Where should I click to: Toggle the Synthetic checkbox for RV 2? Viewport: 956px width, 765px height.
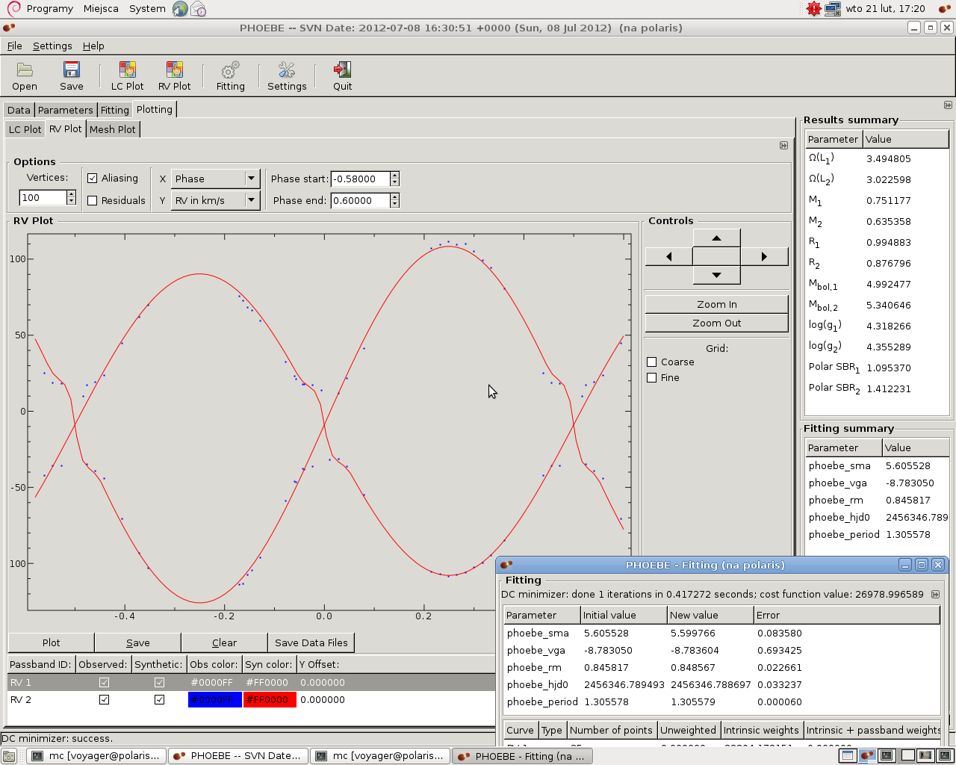pos(159,700)
